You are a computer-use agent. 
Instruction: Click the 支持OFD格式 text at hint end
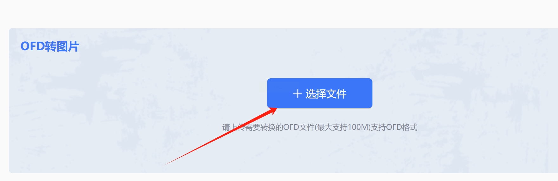(394, 127)
